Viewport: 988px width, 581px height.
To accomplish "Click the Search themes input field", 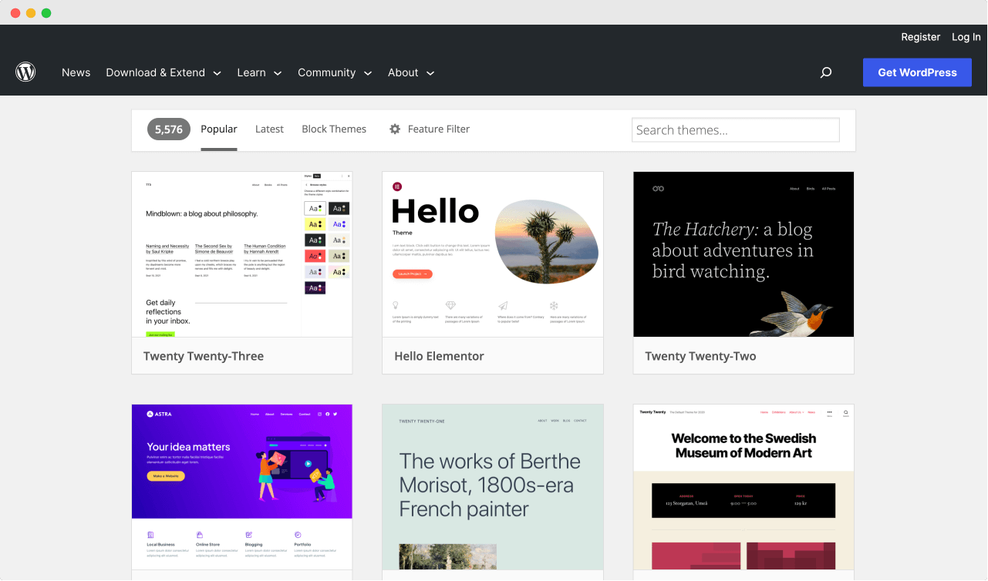I will click(x=736, y=130).
